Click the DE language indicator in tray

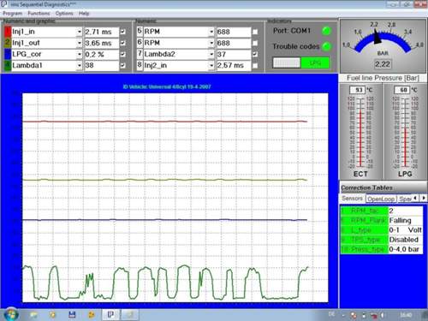pyautogui.click(x=331, y=314)
